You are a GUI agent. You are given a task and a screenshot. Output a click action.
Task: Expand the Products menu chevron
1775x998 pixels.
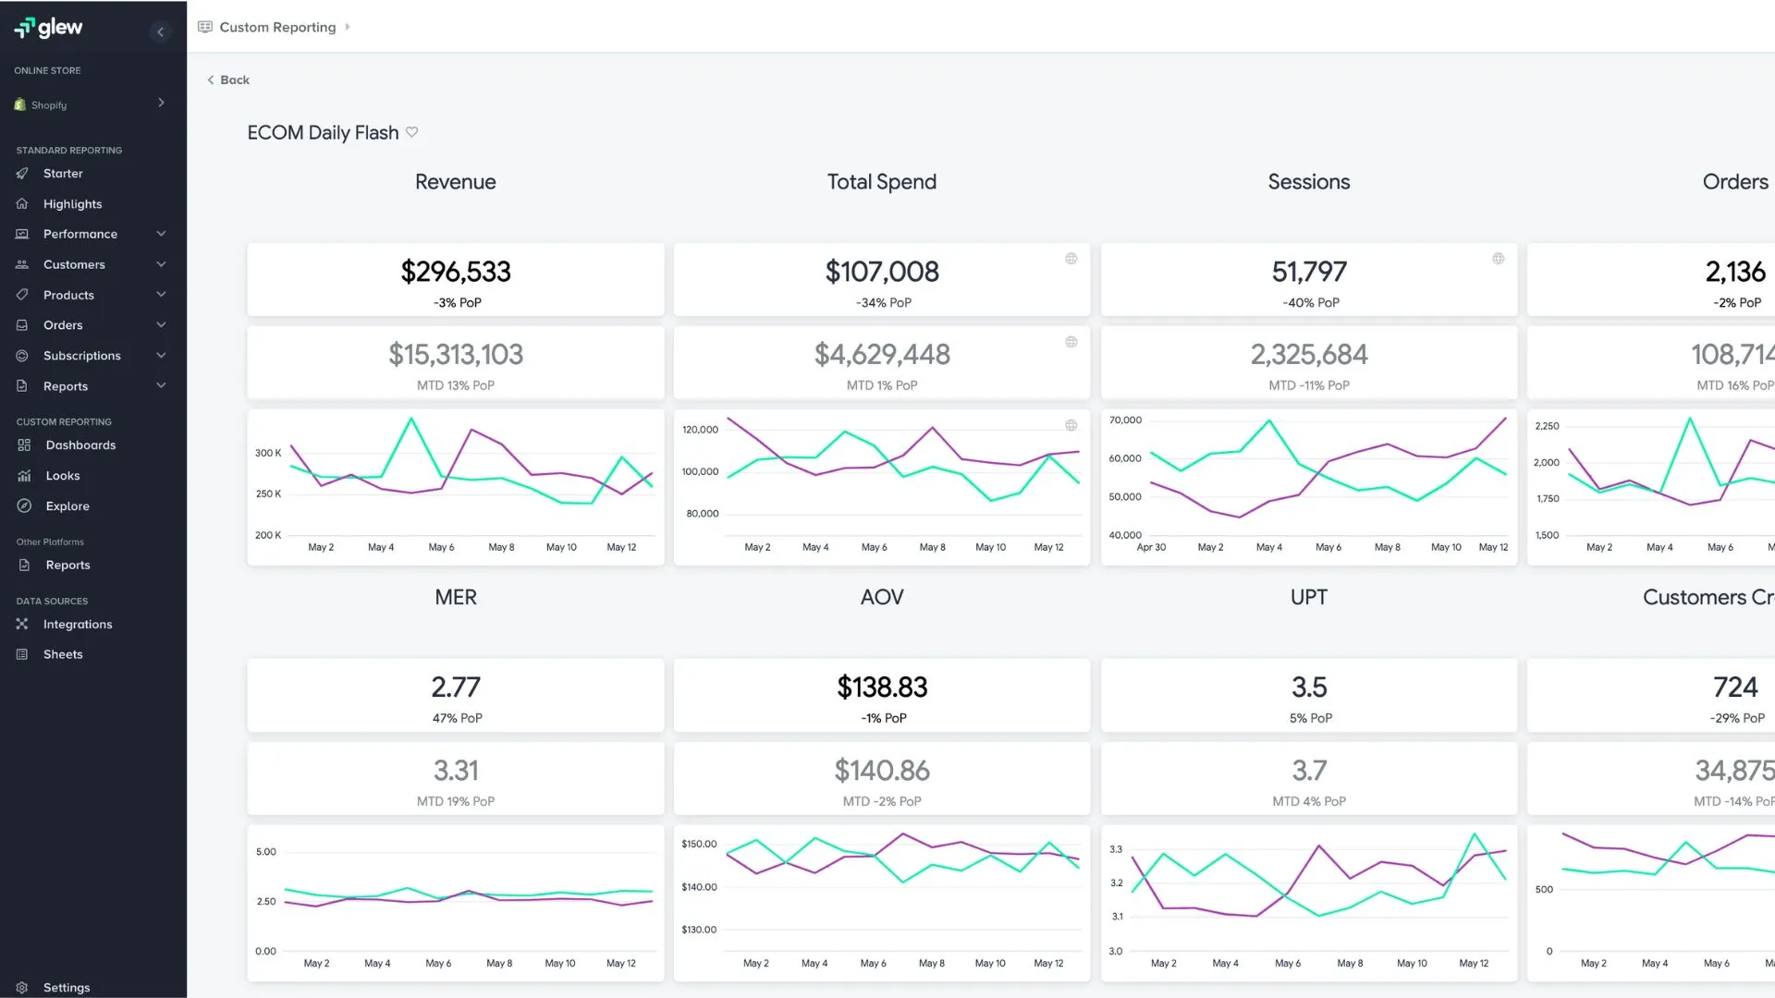pos(161,295)
